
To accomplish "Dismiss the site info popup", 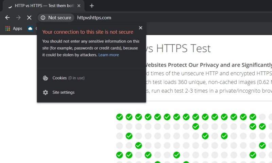I will tap(140, 28).
